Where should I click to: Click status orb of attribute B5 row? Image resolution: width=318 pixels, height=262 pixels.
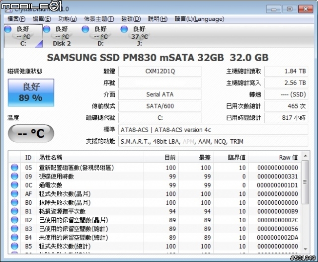click(x=14, y=246)
